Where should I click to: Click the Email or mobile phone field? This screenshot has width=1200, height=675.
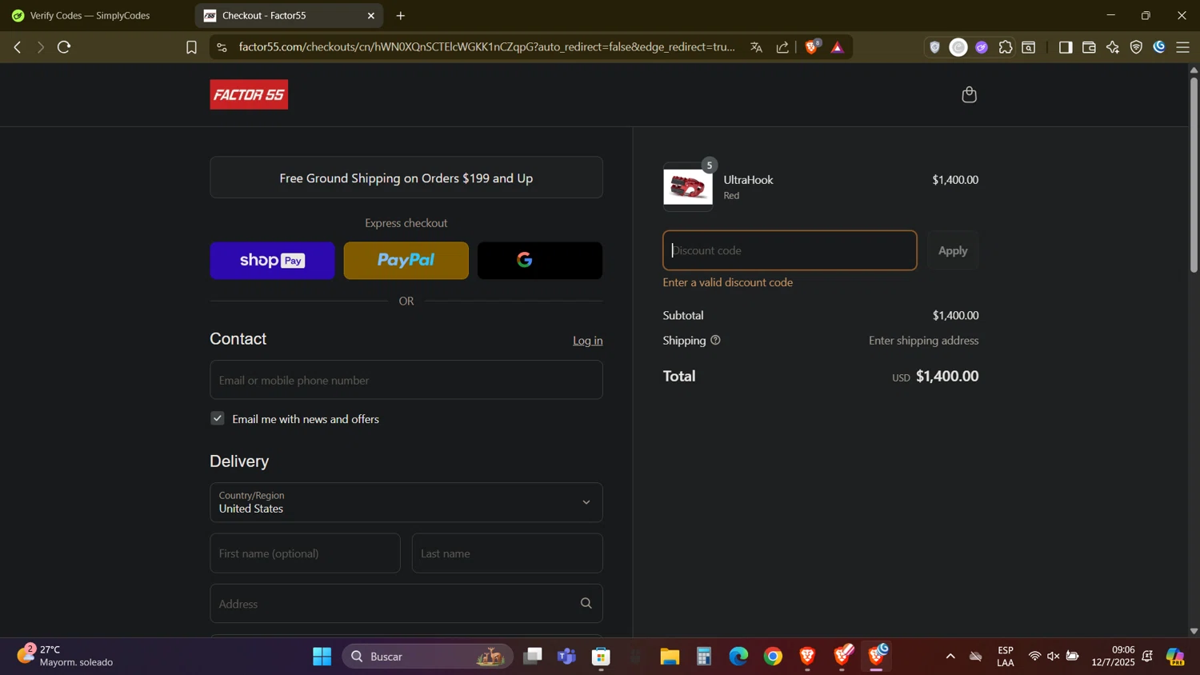[406, 380]
